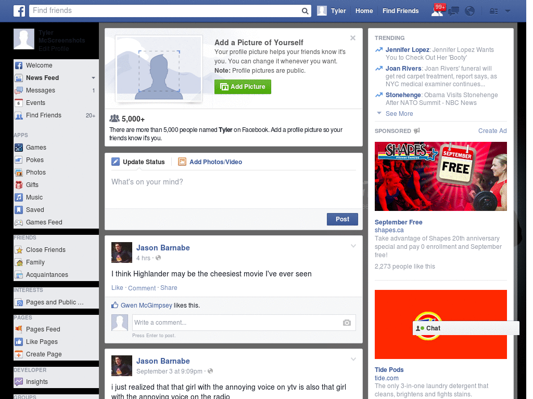Image resolution: width=533 pixels, height=399 pixels.
Task: Open Find Friends in the top bar
Action: coord(400,11)
